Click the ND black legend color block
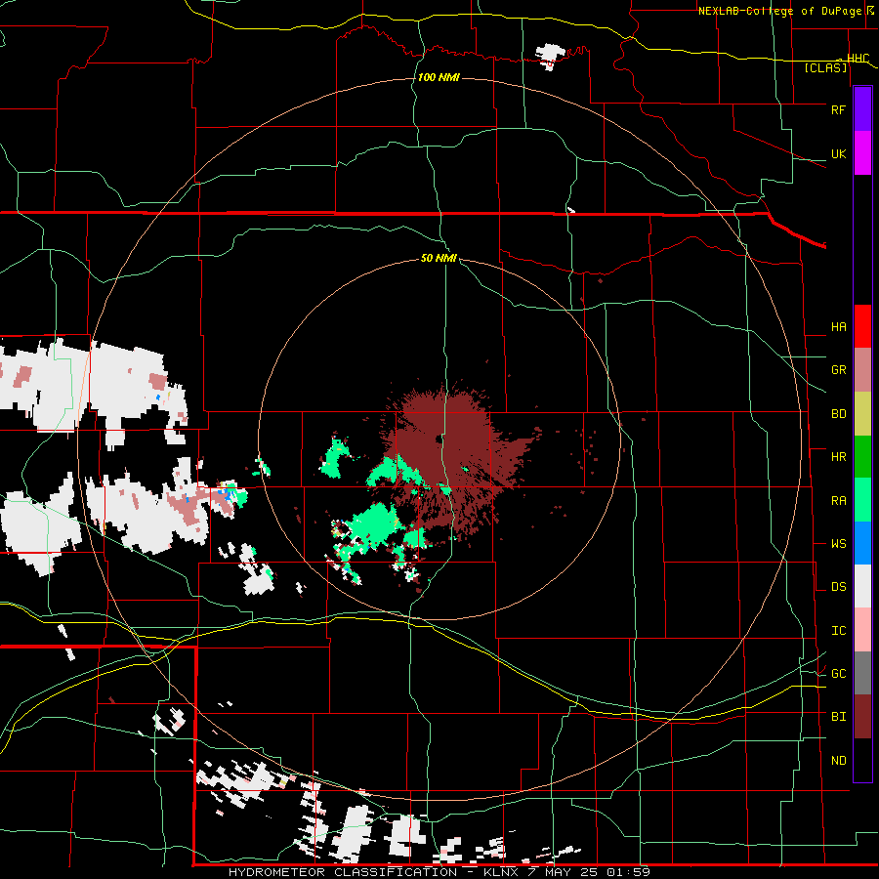This screenshot has width=879, height=879. pyautogui.click(x=862, y=760)
